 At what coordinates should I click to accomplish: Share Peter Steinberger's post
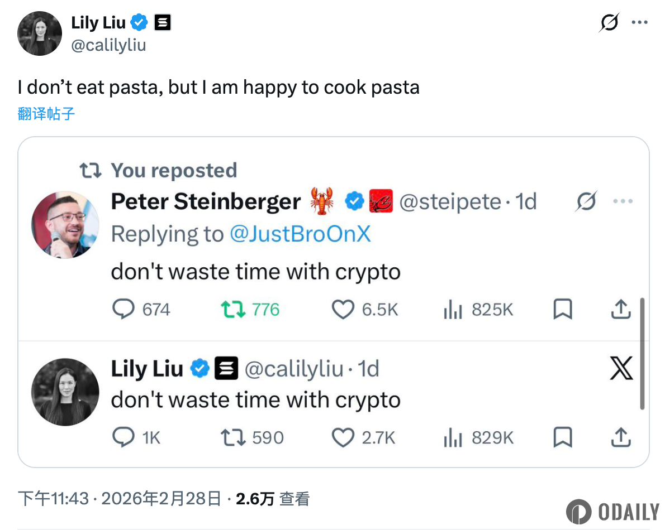tap(621, 310)
